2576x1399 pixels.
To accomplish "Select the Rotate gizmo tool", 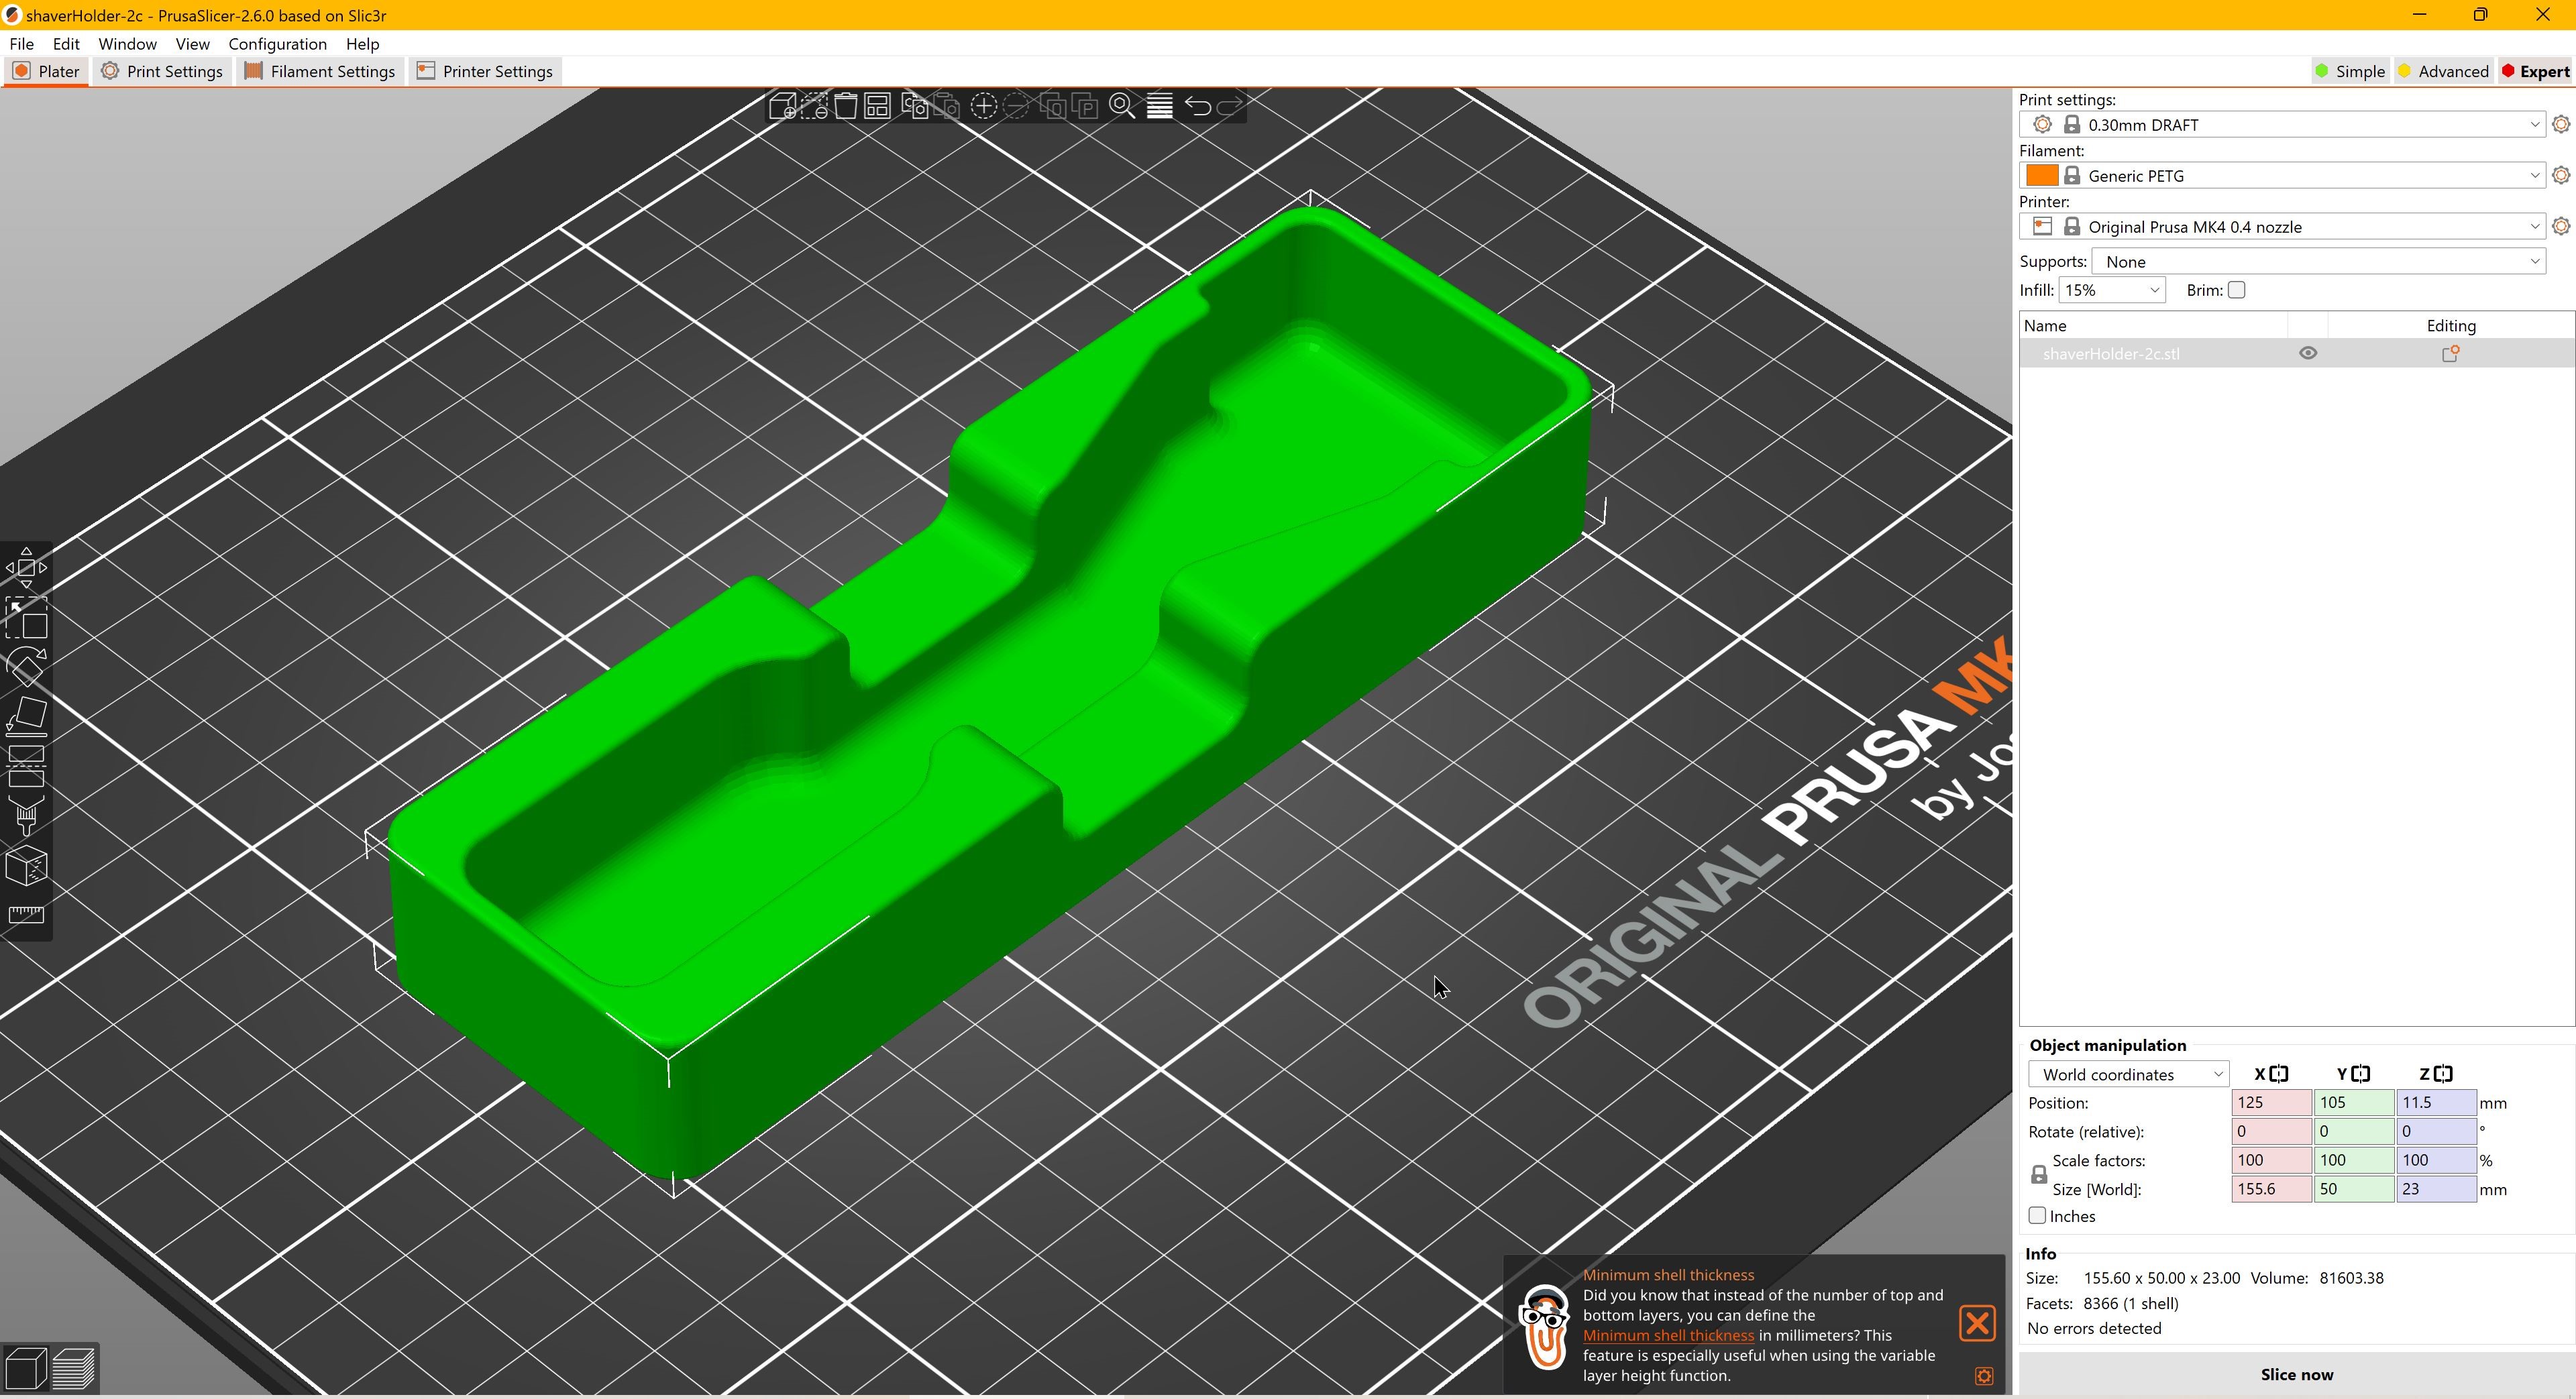I will [x=26, y=667].
